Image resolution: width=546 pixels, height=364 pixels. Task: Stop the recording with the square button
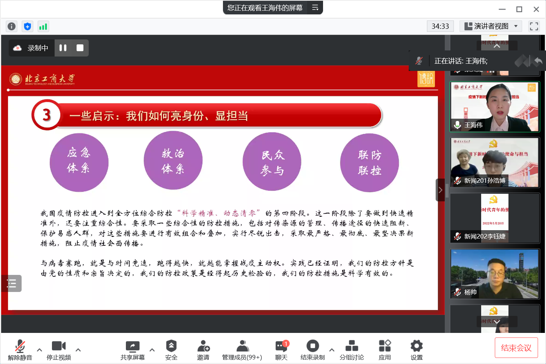pos(80,48)
